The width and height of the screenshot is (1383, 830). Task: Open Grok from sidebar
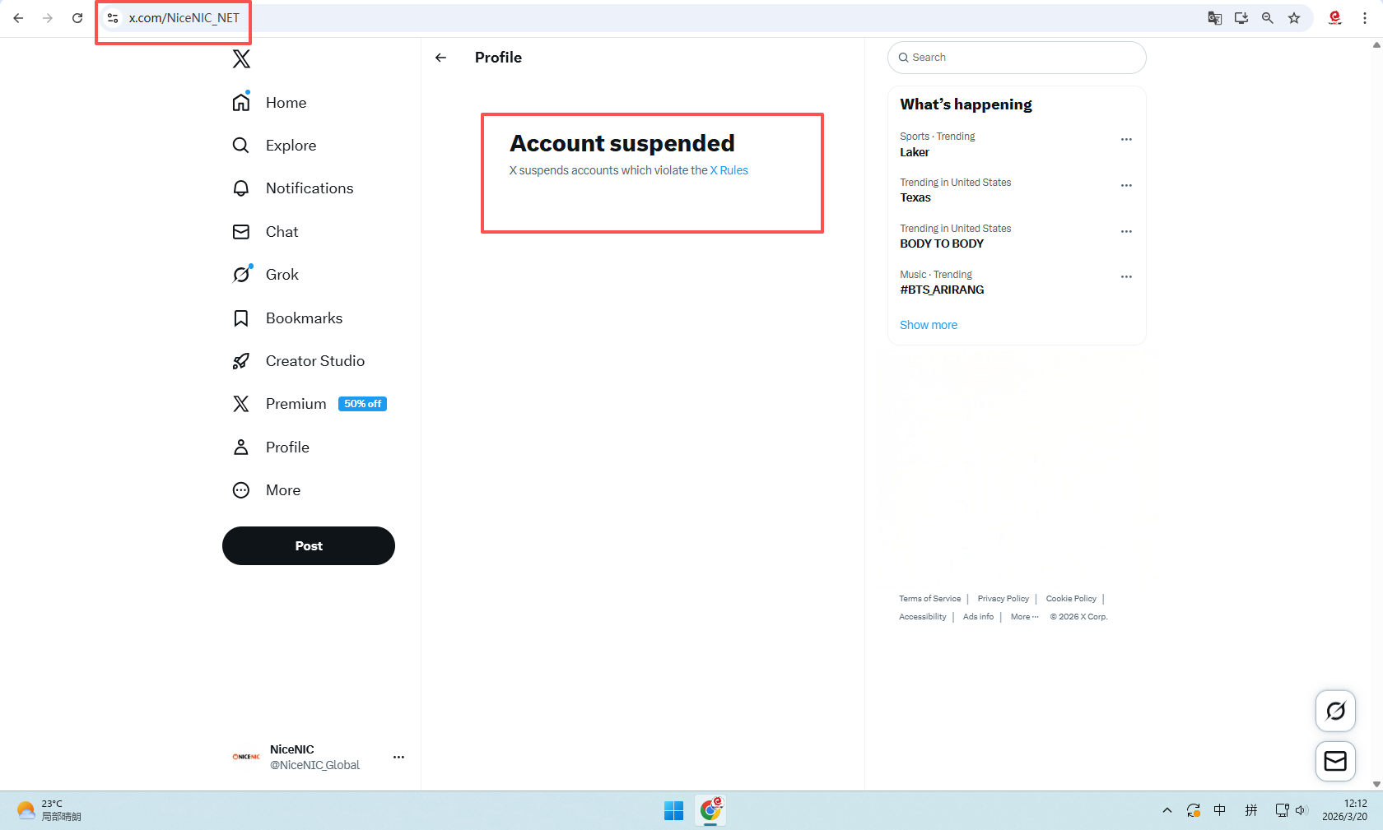[266, 275]
